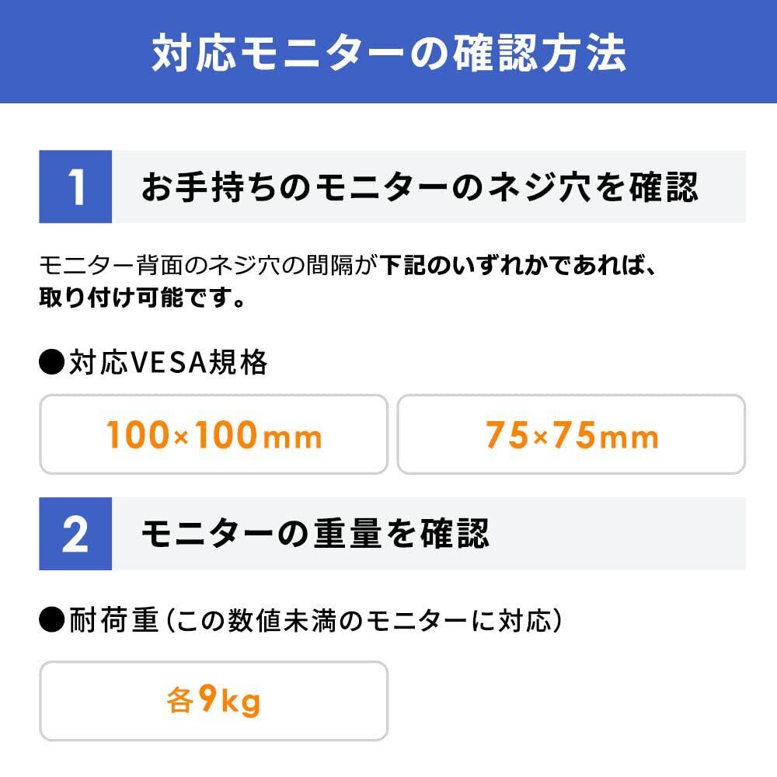777x777 pixels.
Task: Click the 耐荷重 label text
Action: (x=113, y=621)
